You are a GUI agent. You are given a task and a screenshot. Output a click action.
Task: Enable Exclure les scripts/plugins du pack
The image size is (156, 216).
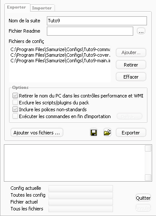(x=15, y=103)
